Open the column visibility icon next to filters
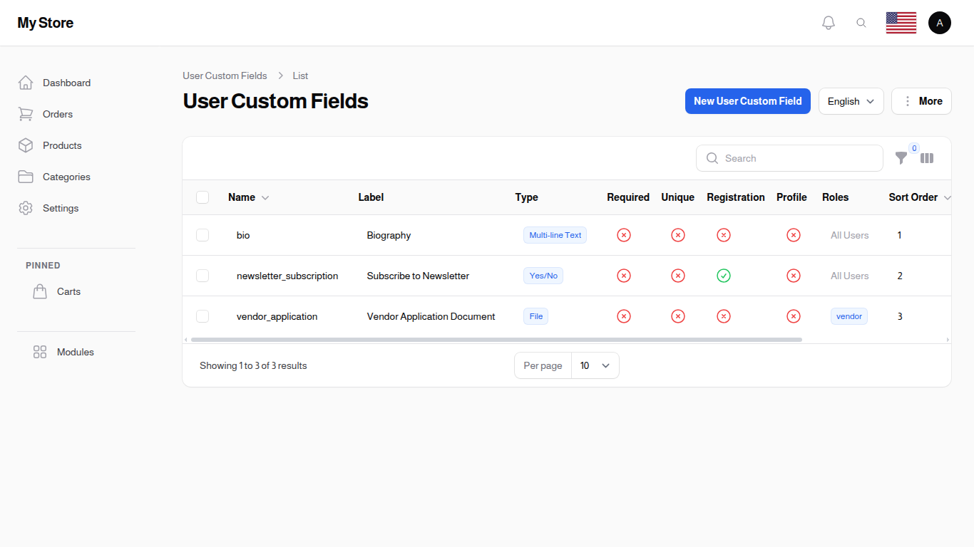Viewport: 974px width, 547px height. point(927,158)
